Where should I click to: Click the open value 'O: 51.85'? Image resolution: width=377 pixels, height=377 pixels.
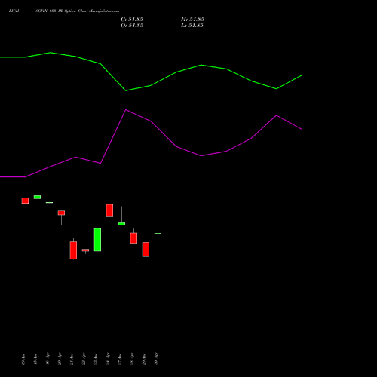tap(132, 26)
